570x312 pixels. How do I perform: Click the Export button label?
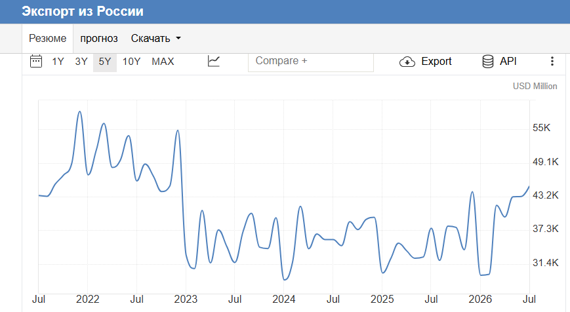[436, 62]
